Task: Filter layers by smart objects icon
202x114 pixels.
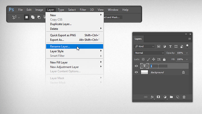Action: [182, 46]
